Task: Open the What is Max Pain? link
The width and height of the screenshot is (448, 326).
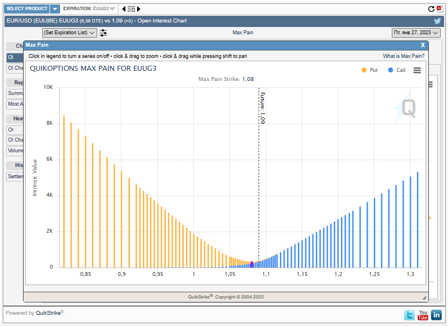Action: pyautogui.click(x=404, y=56)
